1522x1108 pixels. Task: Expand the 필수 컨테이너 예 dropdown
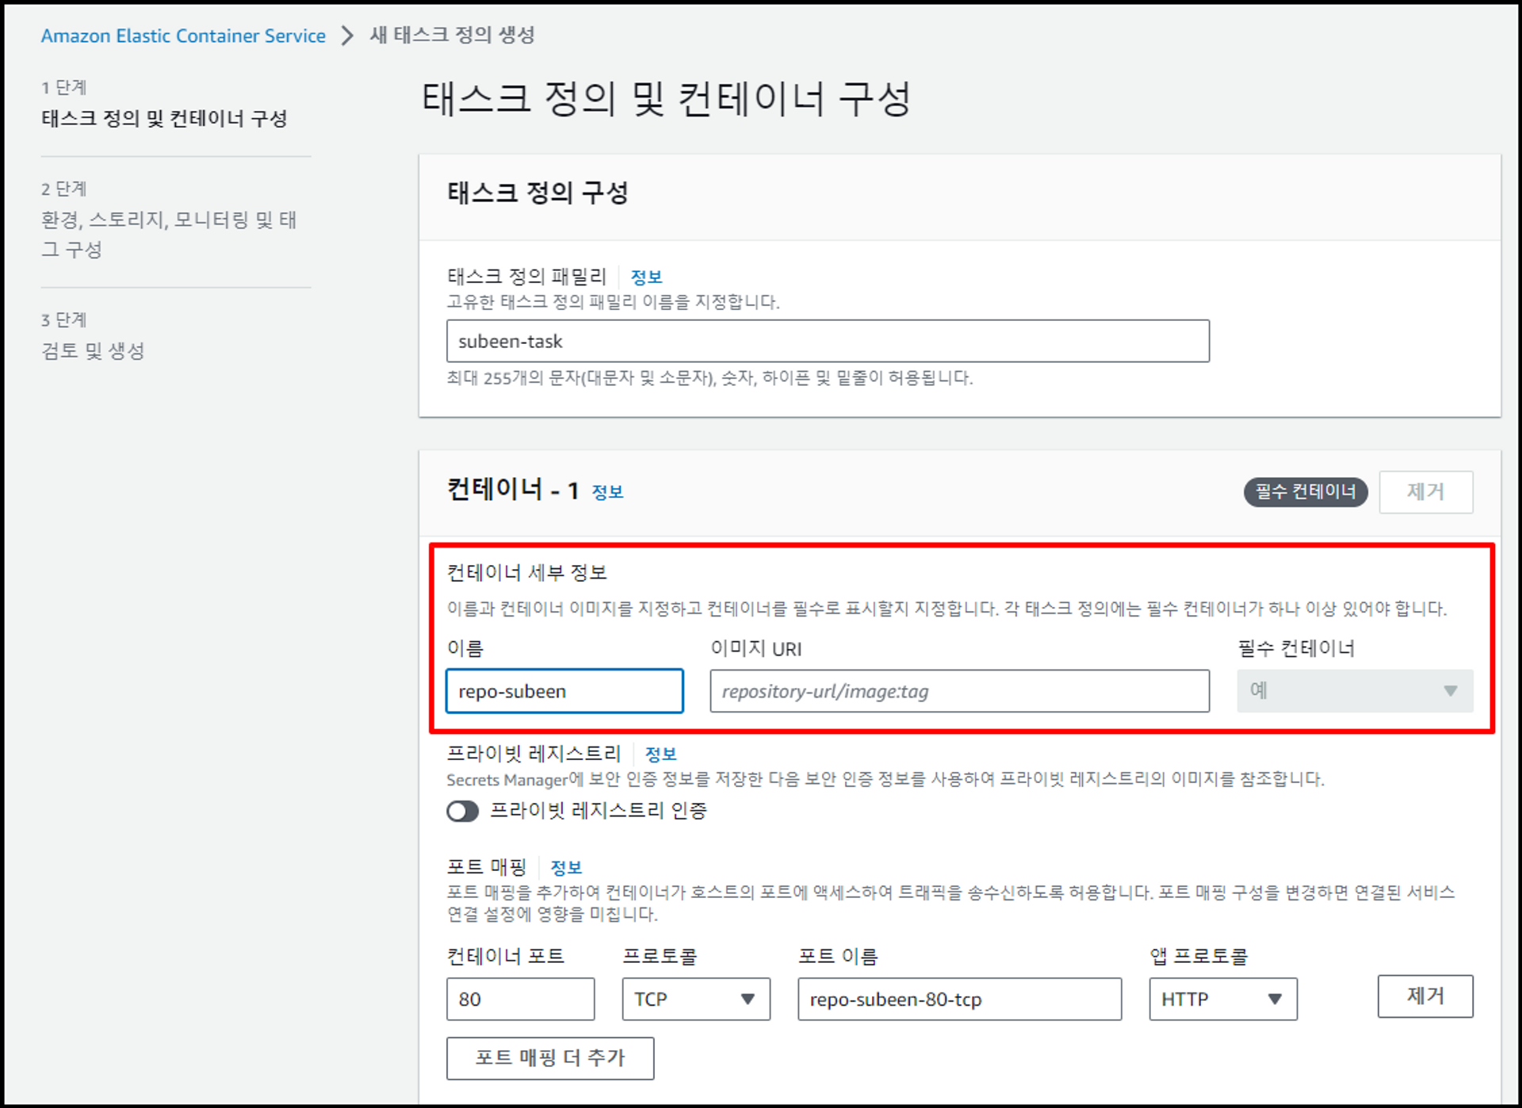(x=1354, y=690)
